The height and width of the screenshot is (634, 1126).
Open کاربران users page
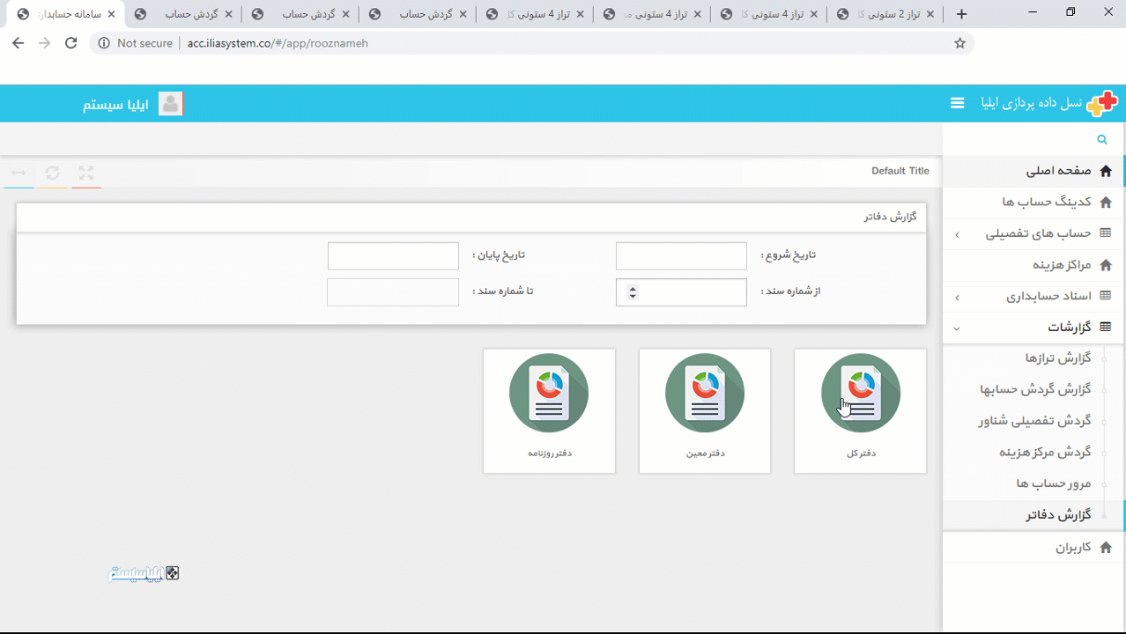1073,548
